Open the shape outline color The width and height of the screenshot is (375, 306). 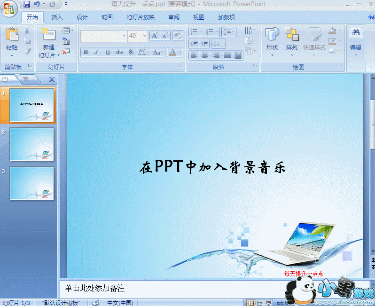[x=334, y=41]
